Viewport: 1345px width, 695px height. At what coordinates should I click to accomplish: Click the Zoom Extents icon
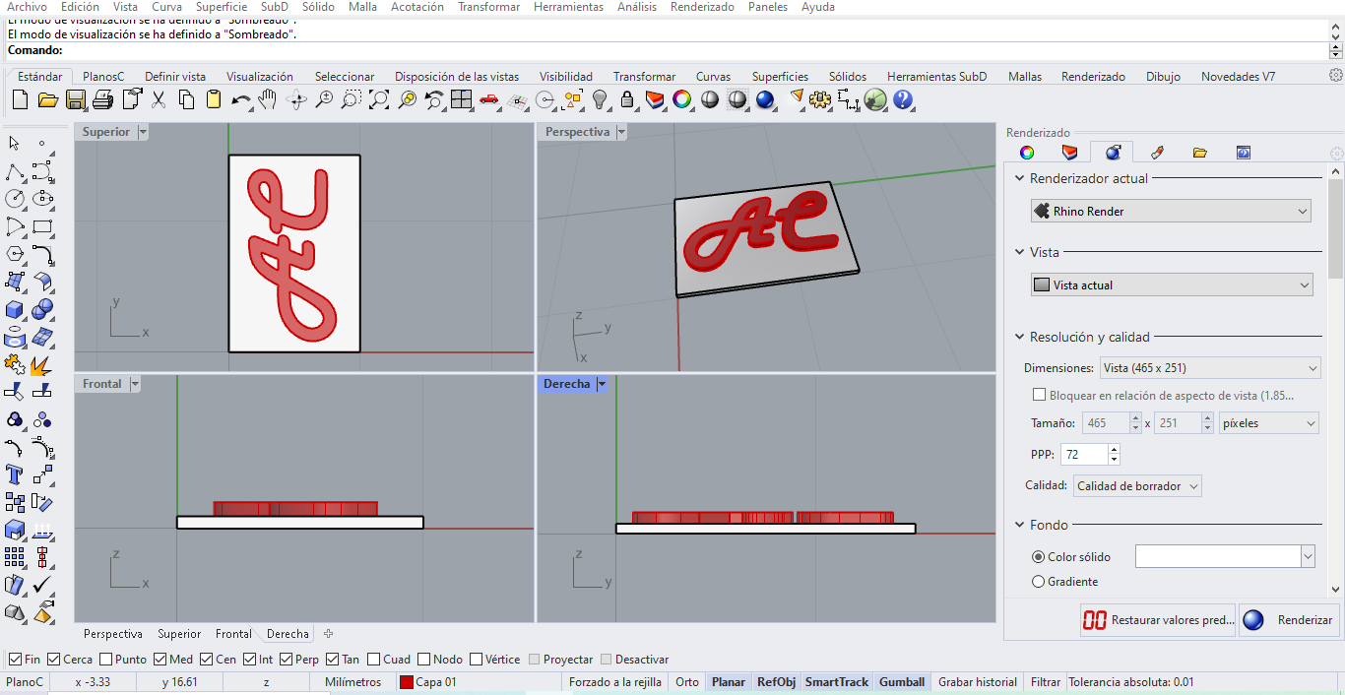(x=379, y=99)
